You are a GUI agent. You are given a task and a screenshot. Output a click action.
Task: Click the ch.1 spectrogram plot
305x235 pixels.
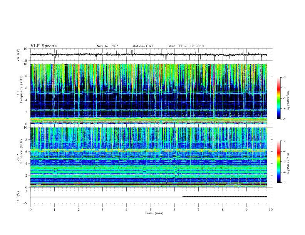tap(149, 94)
